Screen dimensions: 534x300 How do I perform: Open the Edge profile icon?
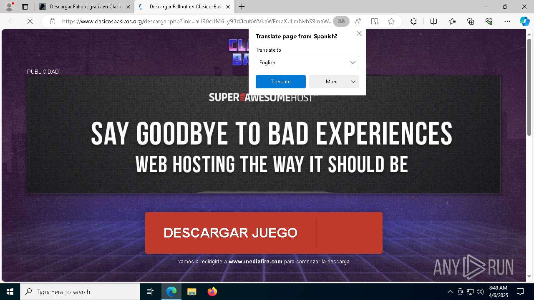(9, 7)
